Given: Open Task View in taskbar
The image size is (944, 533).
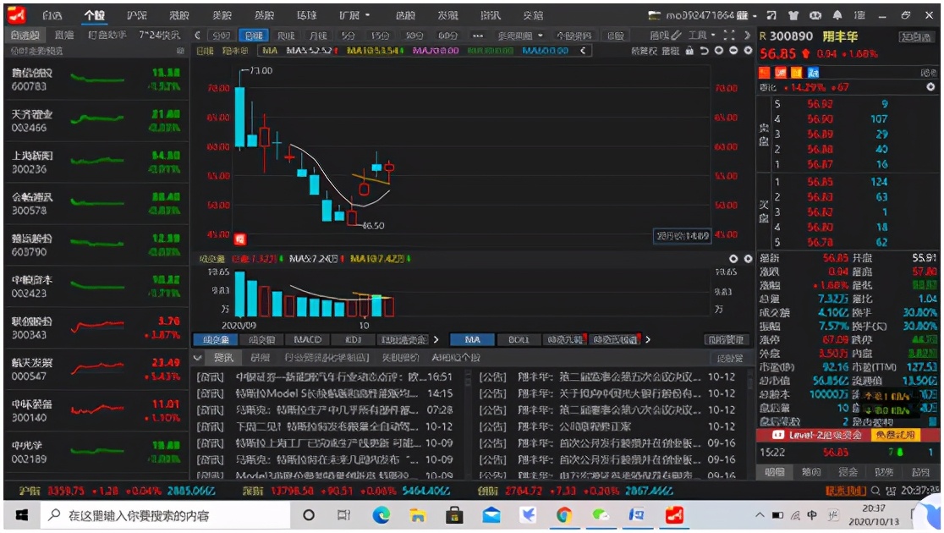Looking at the screenshot, I should tap(343, 515).
